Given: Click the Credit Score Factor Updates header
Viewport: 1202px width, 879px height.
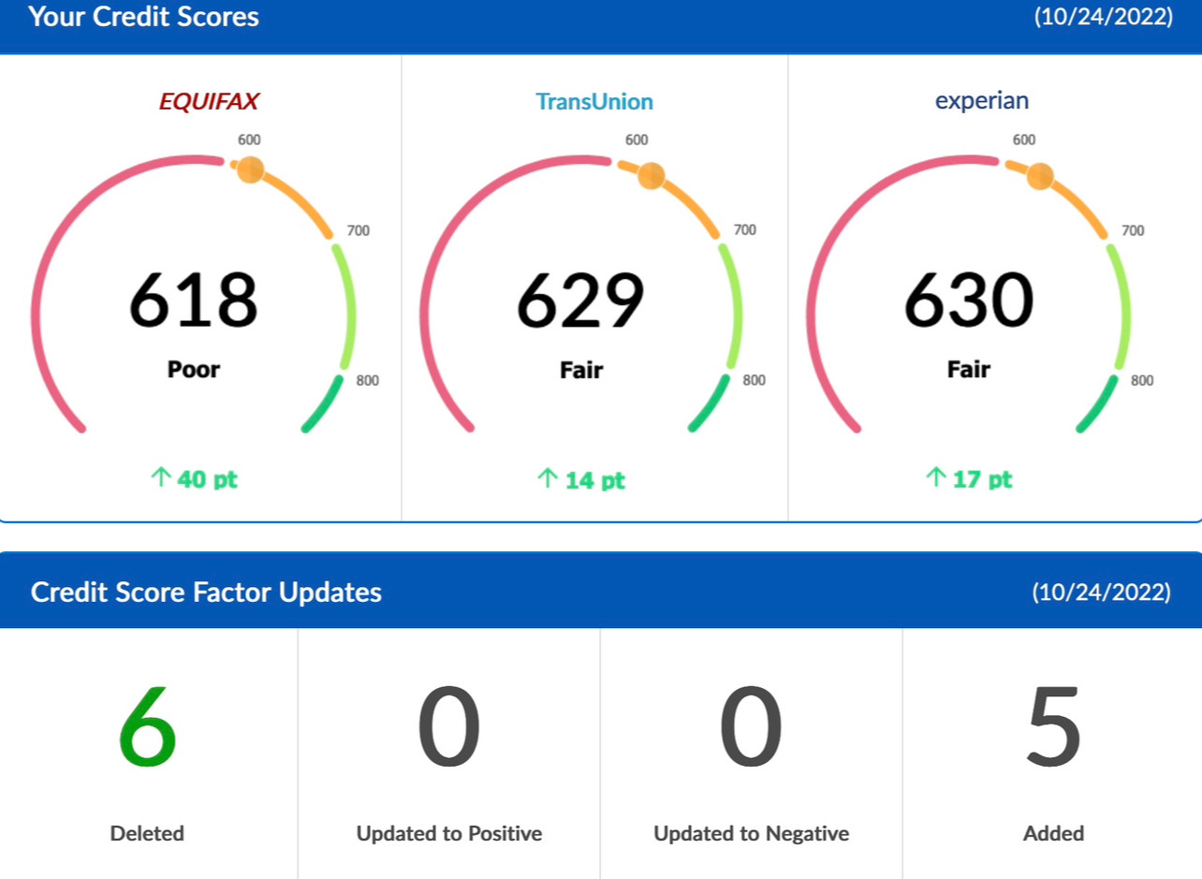Looking at the screenshot, I should (x=206, y=593).
